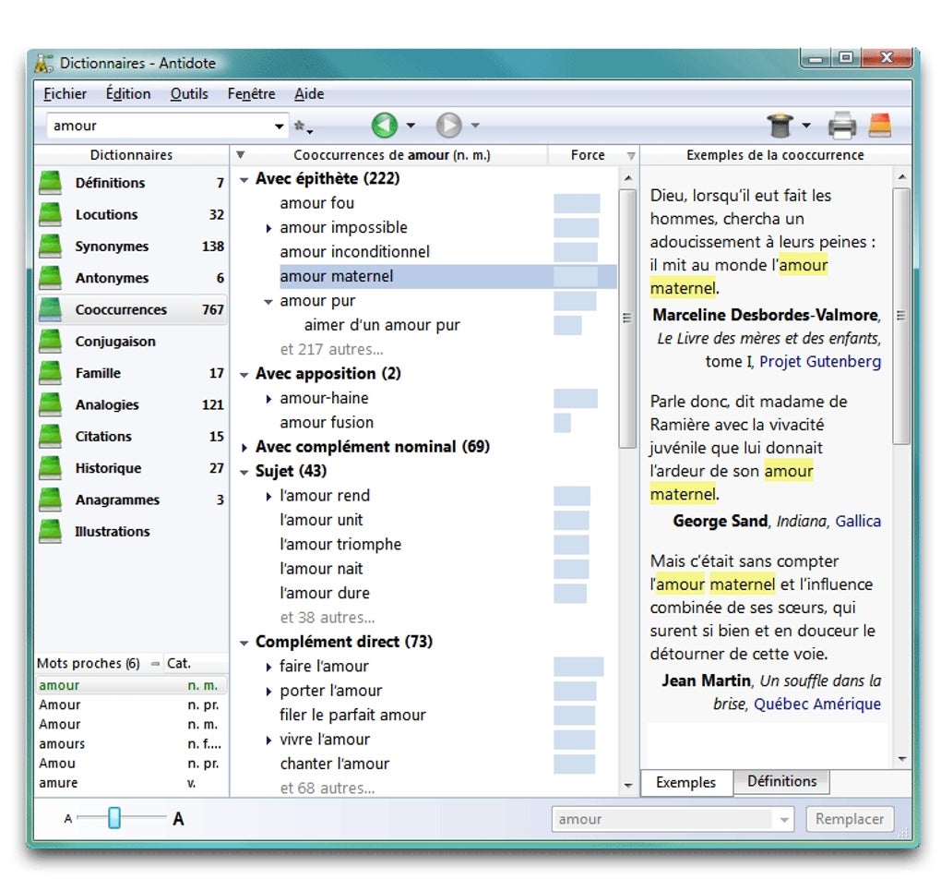Click the Antidote flask title icon
941x891 pixels.
(43, 63)
